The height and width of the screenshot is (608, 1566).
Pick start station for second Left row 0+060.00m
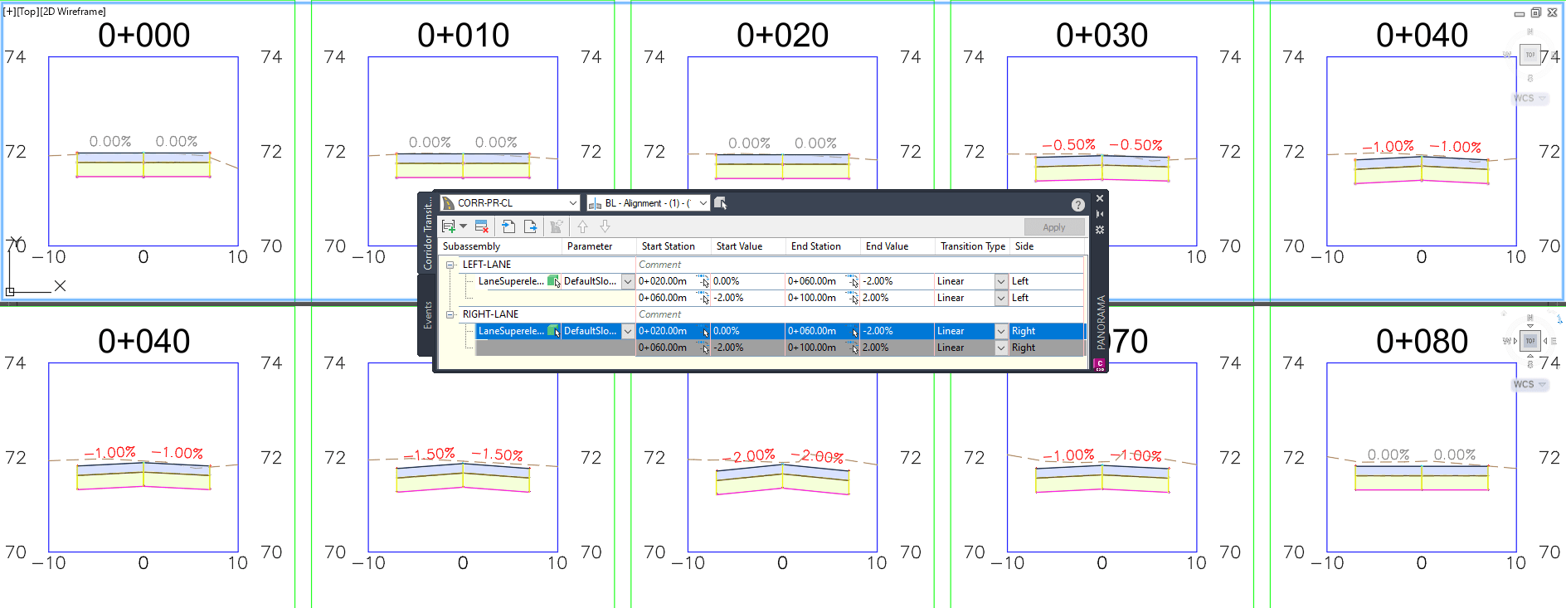click(703, 298)
